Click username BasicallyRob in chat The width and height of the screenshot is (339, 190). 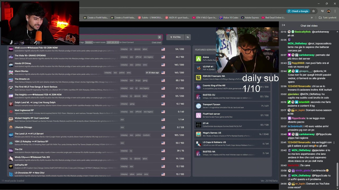tap(303, 32)
